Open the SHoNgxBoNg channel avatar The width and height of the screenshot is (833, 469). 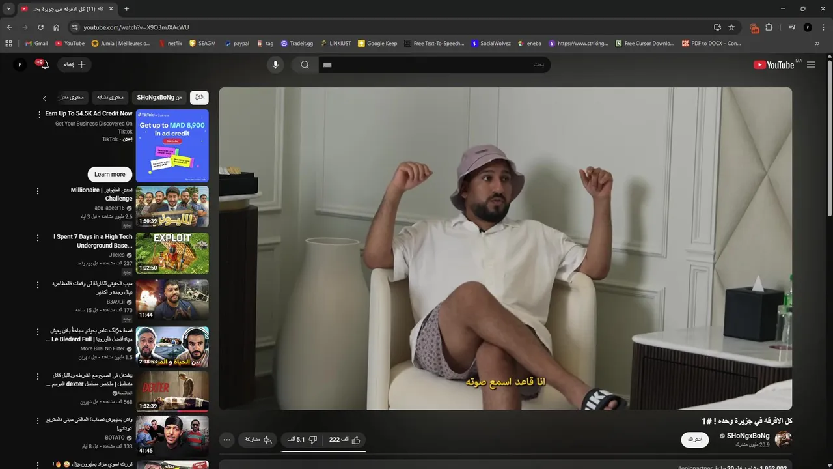click(784, 439)
